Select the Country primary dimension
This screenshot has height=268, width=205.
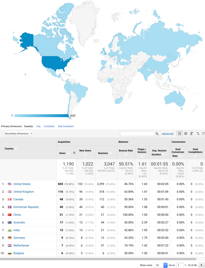pos(28,126)
